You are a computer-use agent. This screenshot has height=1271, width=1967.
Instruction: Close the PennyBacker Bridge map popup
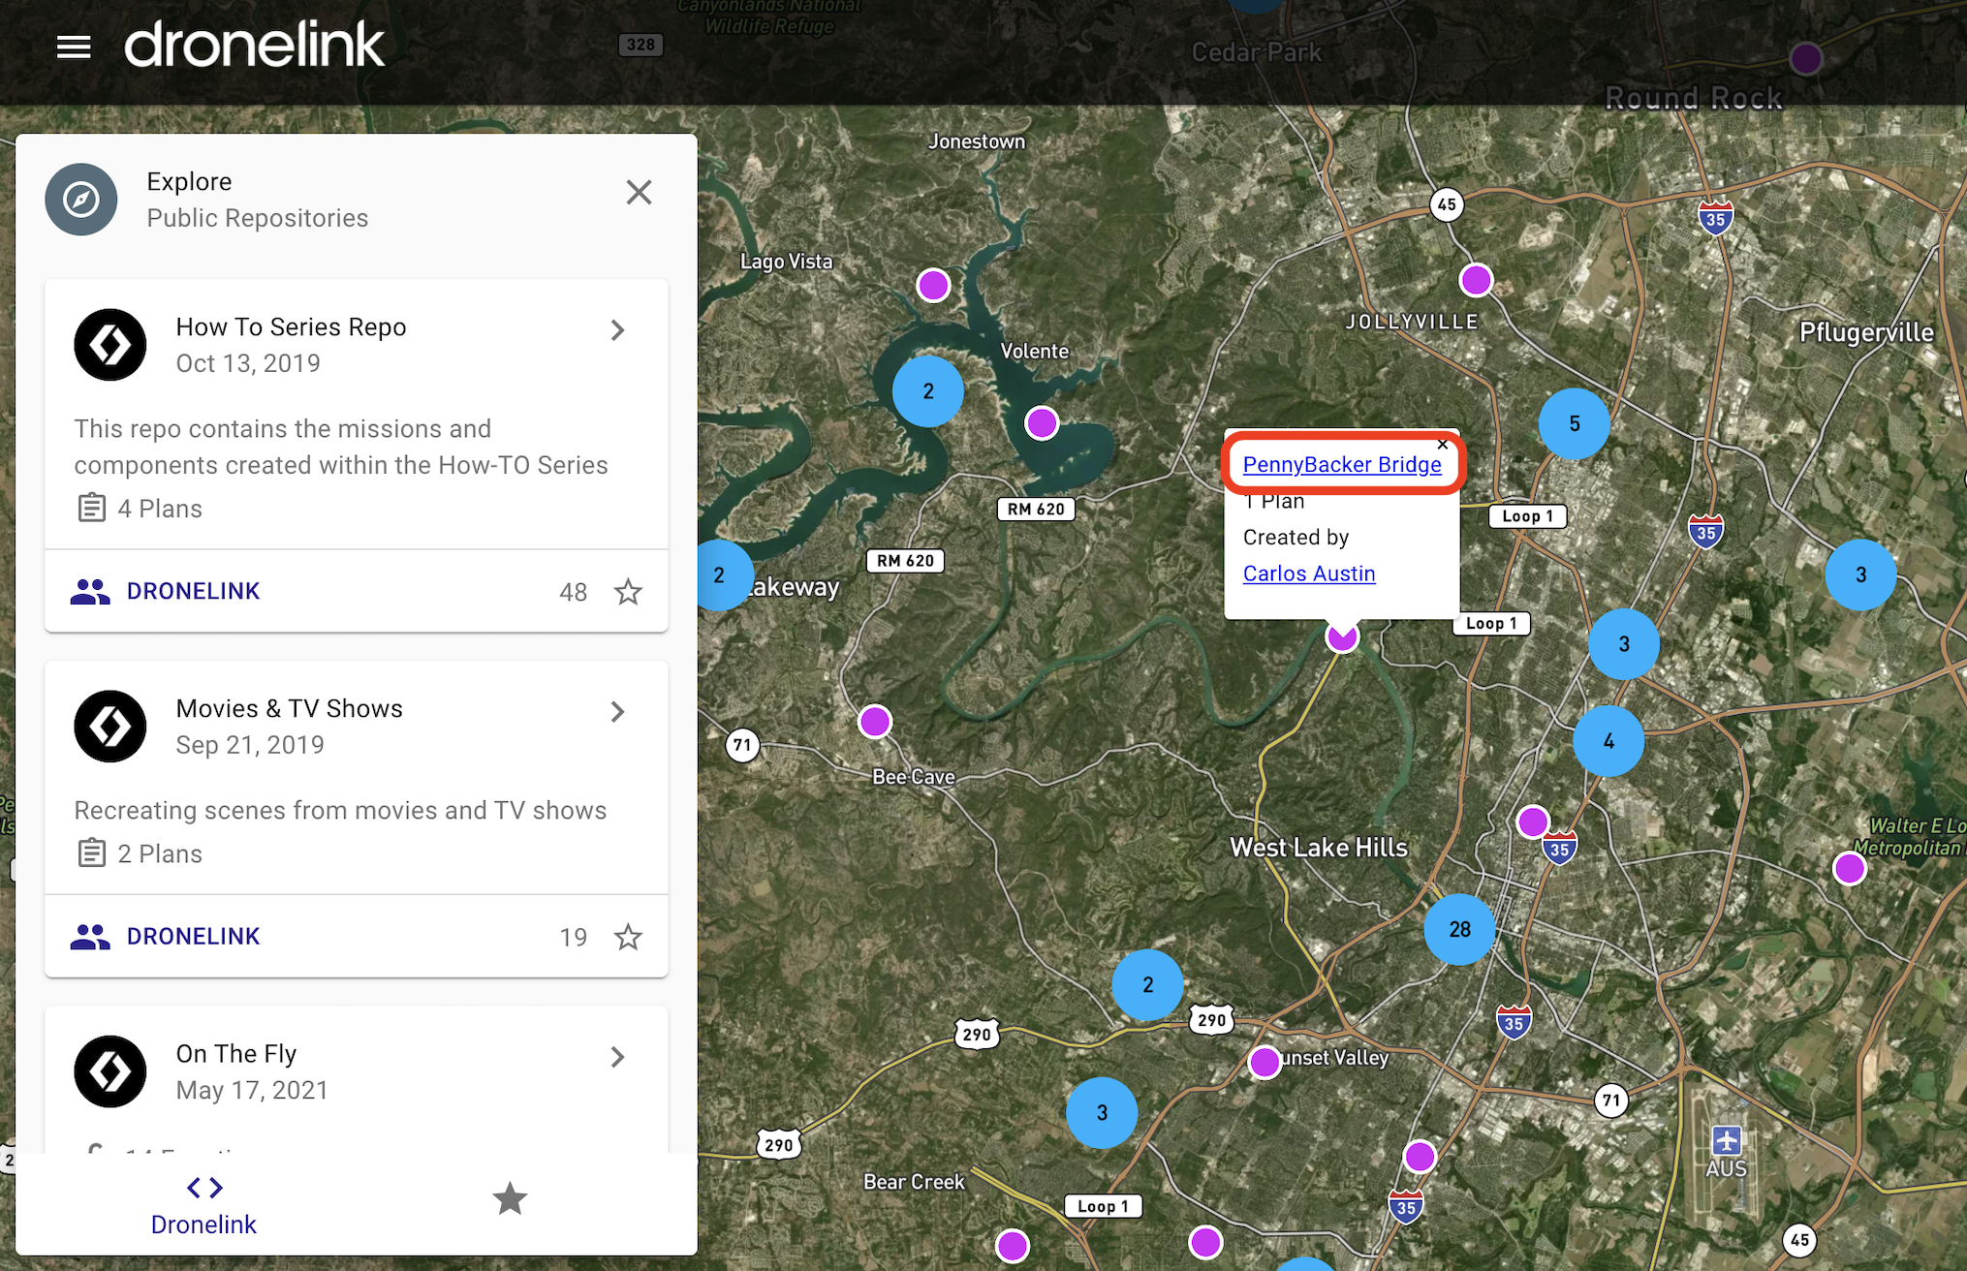point(1443,445)
